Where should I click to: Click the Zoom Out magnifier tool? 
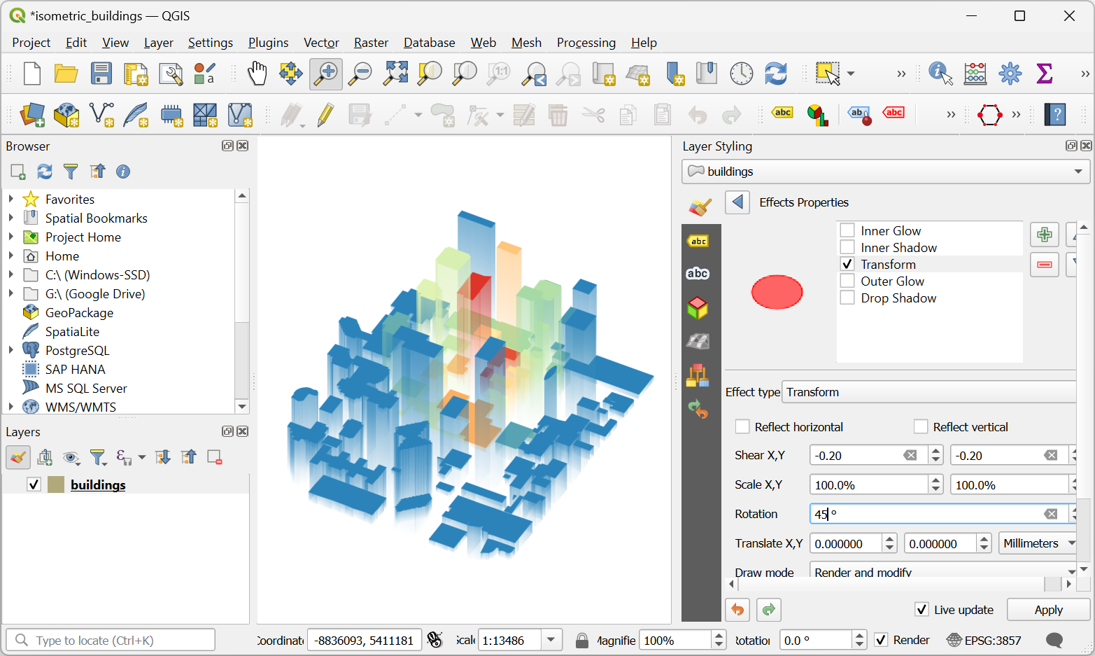point(360,74)
